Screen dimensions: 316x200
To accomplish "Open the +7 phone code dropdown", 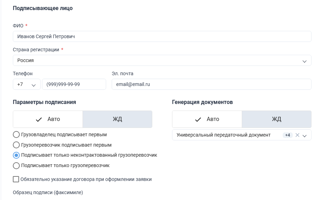I will pos(26,84).
